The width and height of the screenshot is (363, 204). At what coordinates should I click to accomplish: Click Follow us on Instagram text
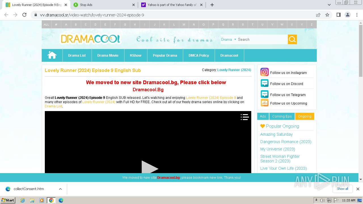[x=288, y=73]
